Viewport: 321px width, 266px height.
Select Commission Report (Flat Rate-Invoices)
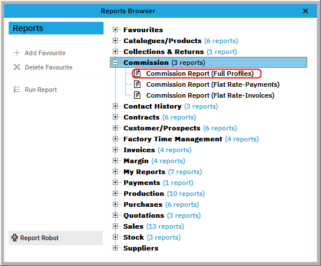[210, 95]
